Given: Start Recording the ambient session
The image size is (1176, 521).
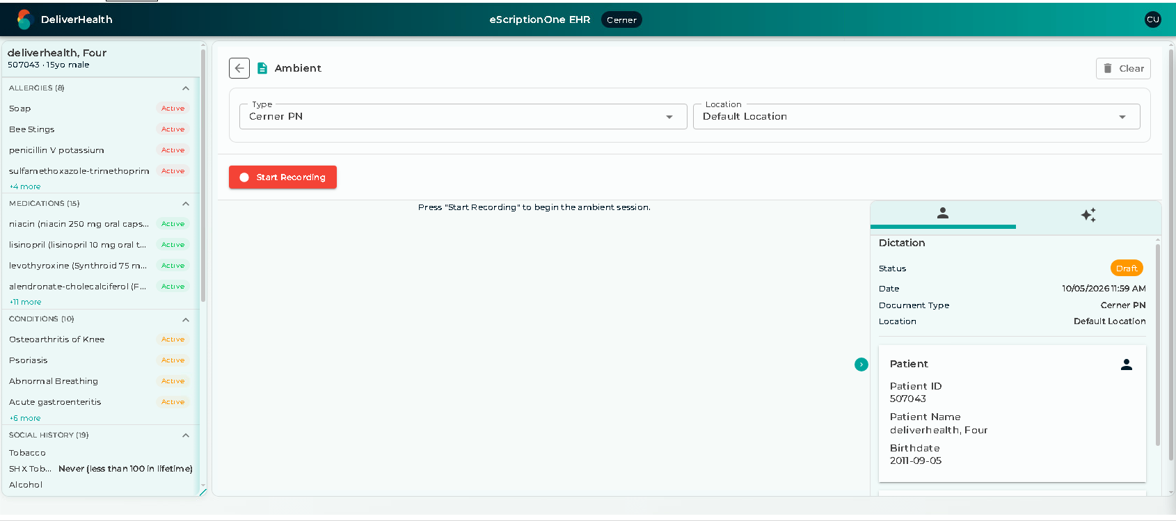Looking at the screenshot, I should pyautogui.click(x=283, y=177).
